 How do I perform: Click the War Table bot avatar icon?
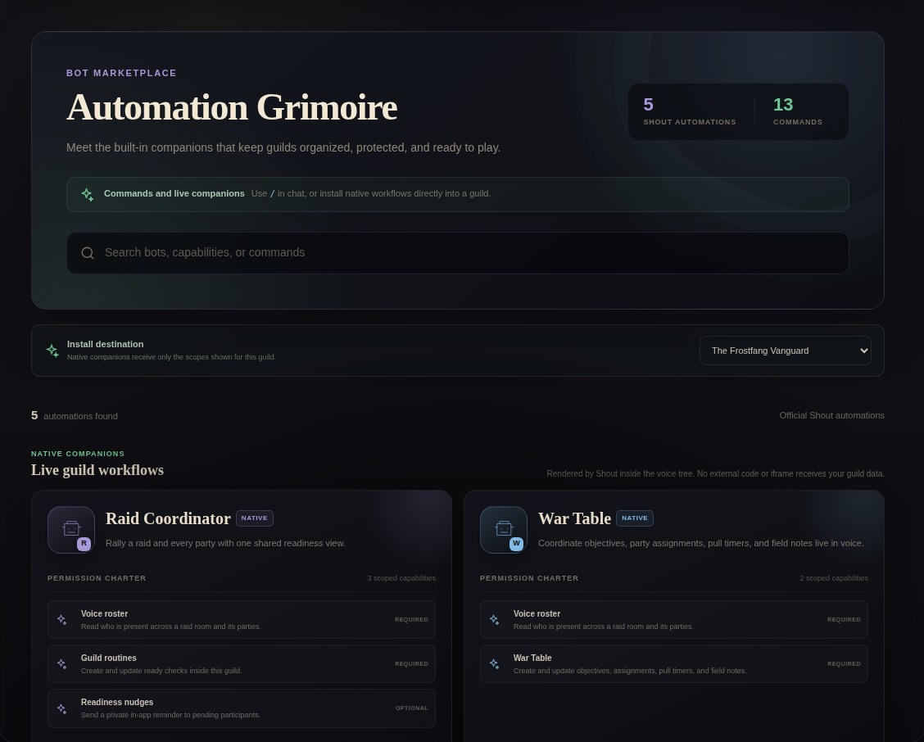[504, 530]
